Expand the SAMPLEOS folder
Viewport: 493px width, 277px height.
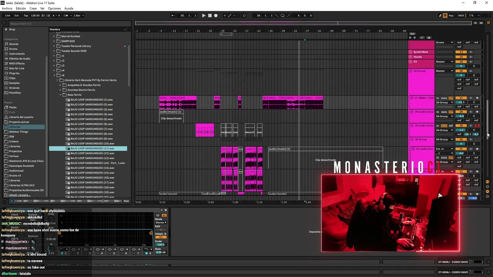coord(54,41)
